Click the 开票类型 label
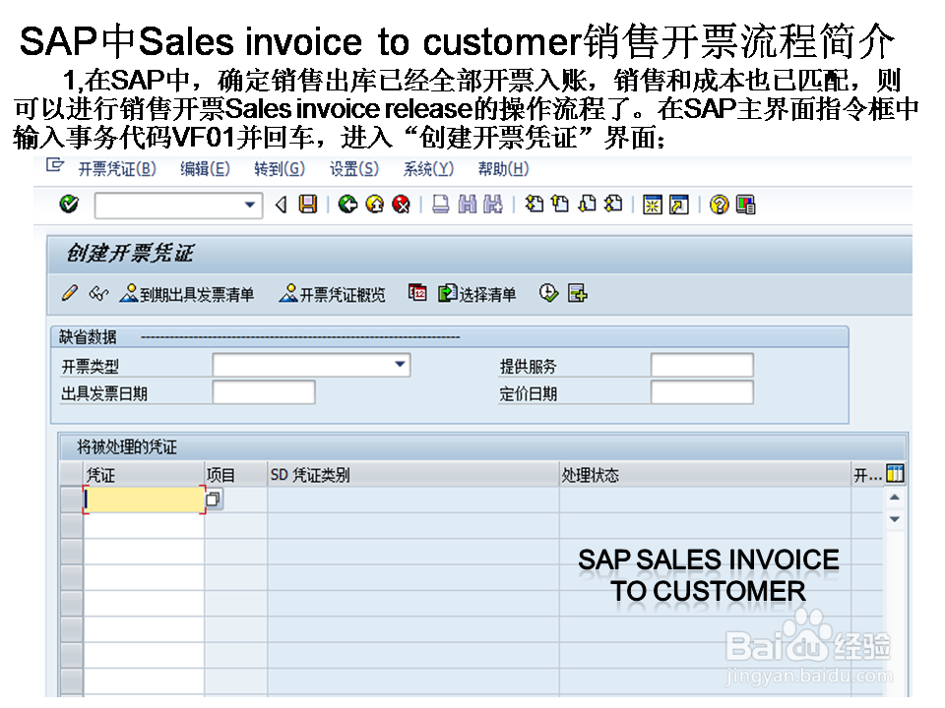The width and height of the screenshot is (945, 708). pos(91,366)
